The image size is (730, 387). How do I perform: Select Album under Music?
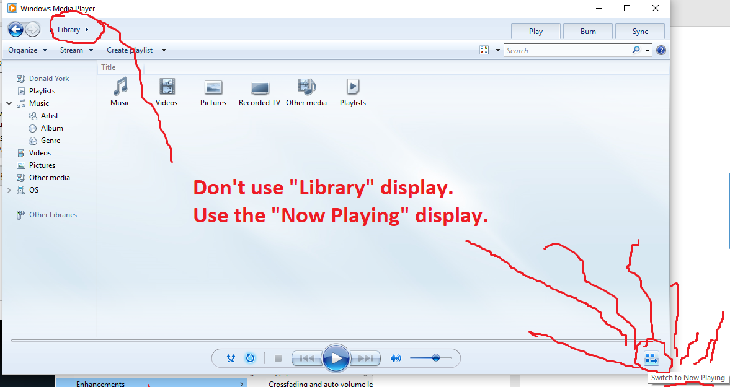point(51,128)
